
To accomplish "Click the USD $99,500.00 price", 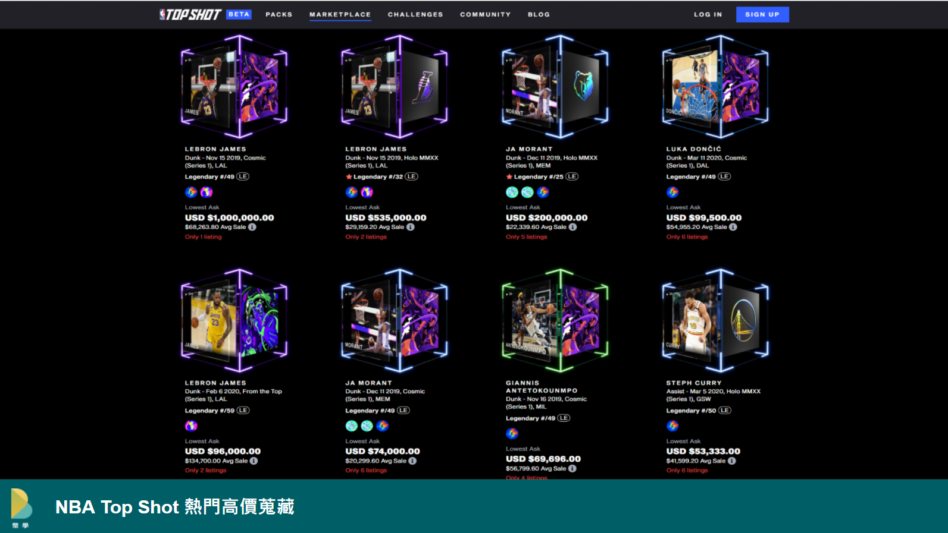I will (x=704, y=217).
